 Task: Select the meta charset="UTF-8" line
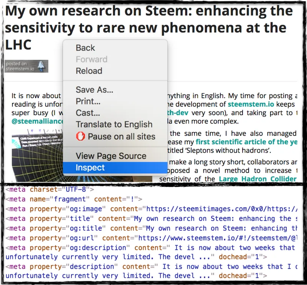pos(50,189)
